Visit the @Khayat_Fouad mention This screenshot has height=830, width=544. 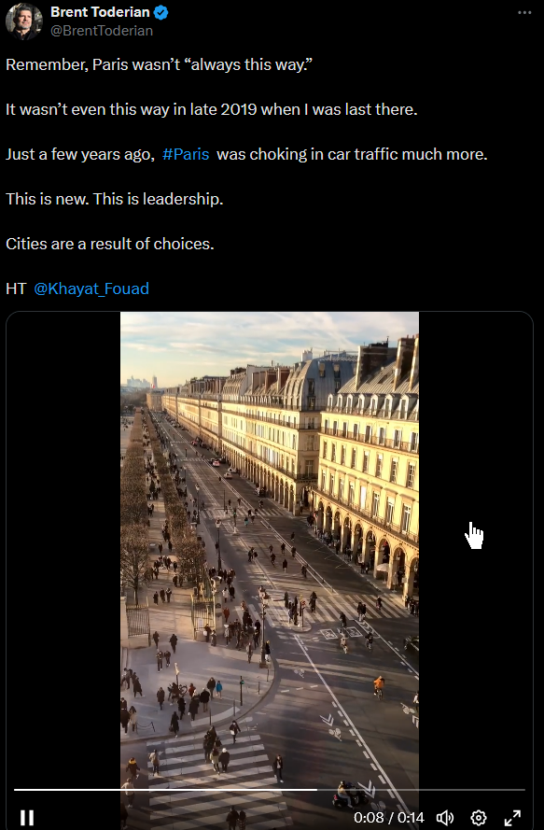click(91, 288)
